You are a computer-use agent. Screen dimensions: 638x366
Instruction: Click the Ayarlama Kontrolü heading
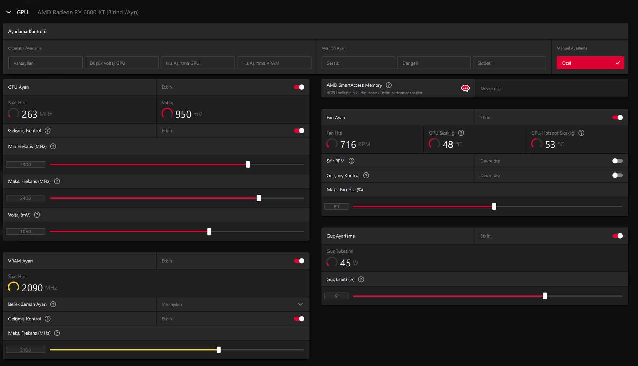(x=27, y=31)
